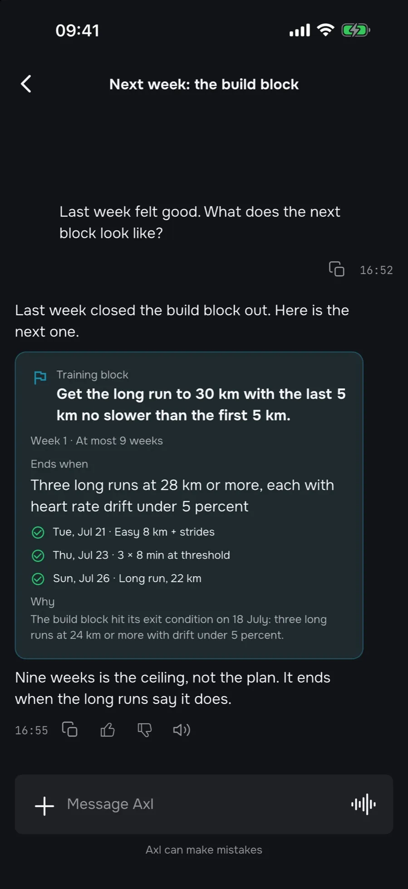Toggle the Thu, Jul 23 threshold check

click(38, 555)
